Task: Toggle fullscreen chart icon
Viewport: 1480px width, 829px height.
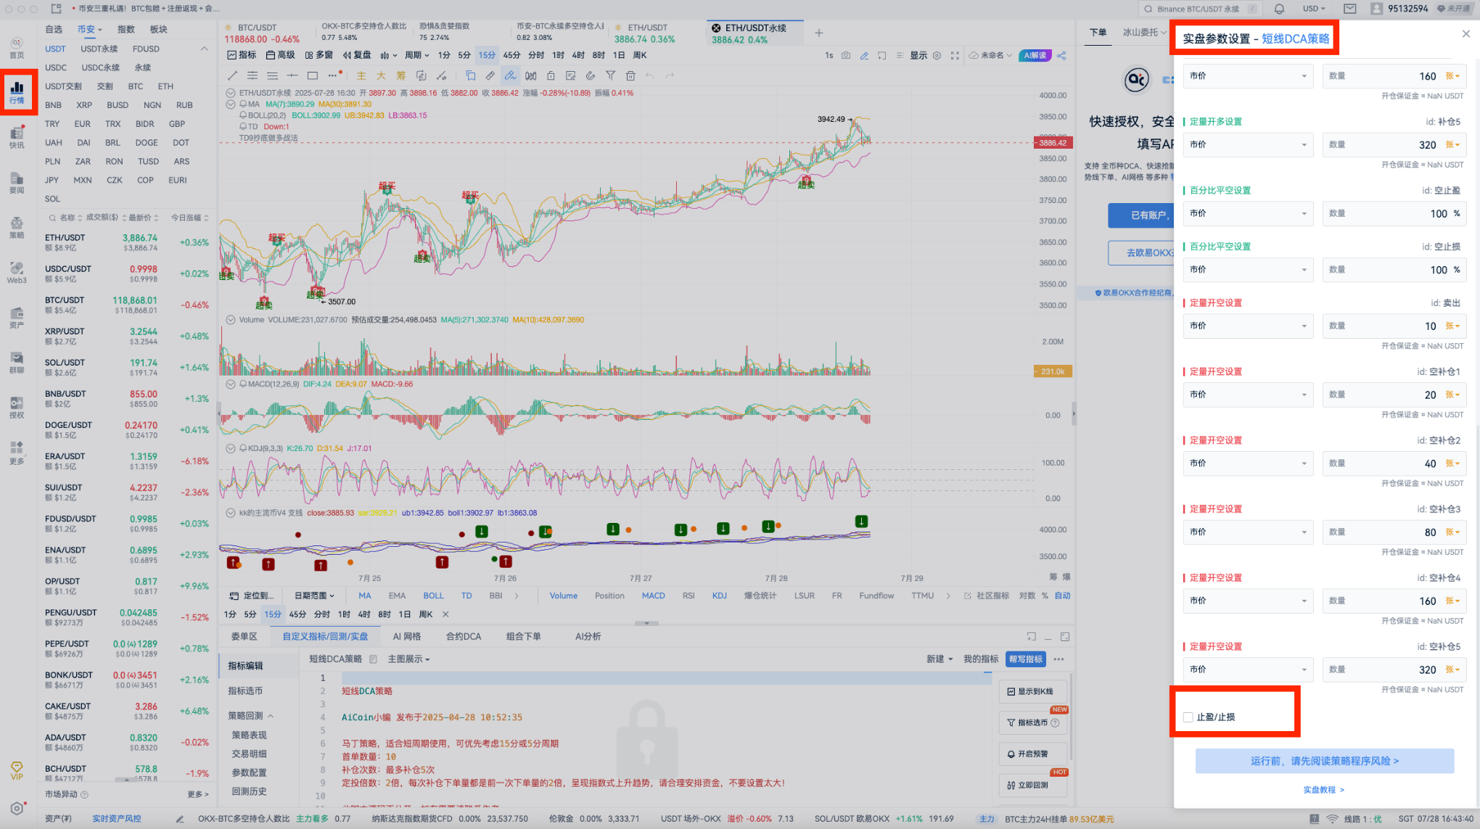Action: [x=955, y=55]
